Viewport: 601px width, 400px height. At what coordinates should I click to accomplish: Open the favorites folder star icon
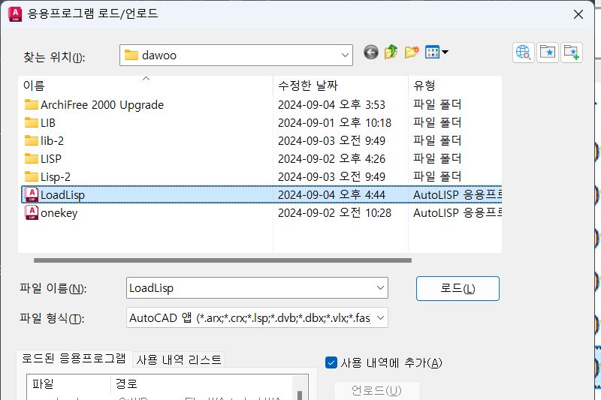(548, 53)
